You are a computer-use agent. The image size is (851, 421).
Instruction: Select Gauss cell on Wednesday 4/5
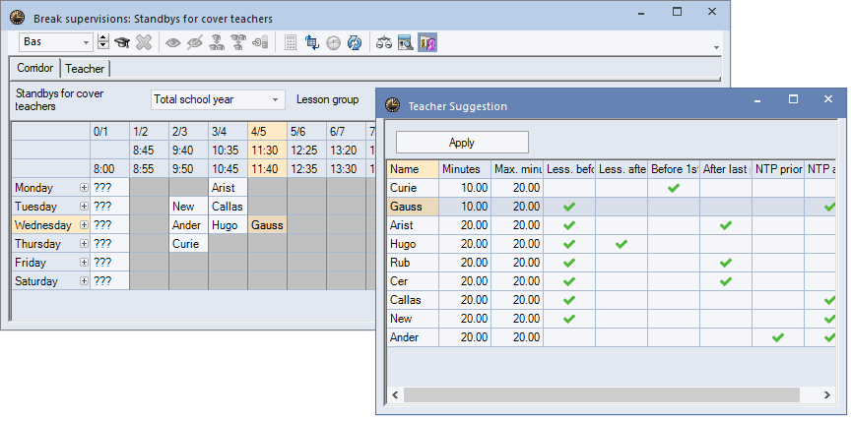[267, 225]
